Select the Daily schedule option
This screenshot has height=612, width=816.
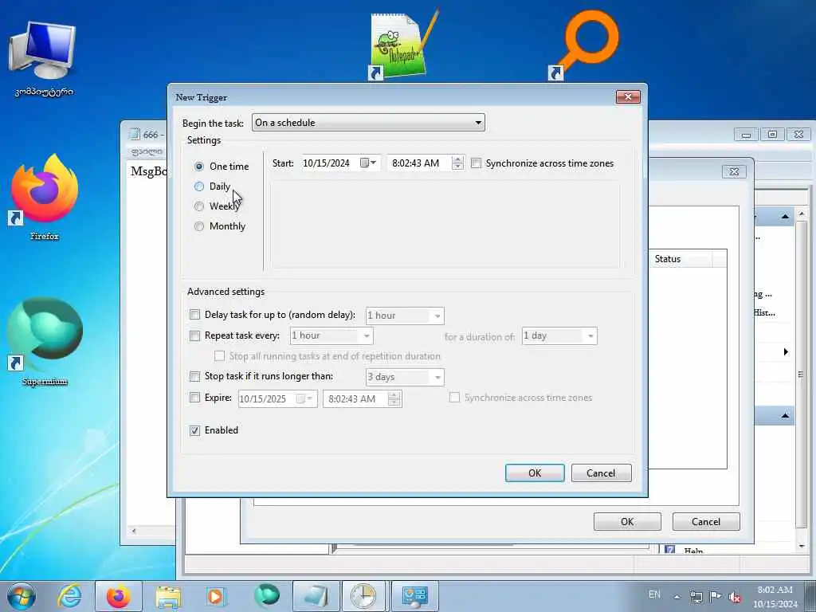pyautogui.click(x=198, y=186)
